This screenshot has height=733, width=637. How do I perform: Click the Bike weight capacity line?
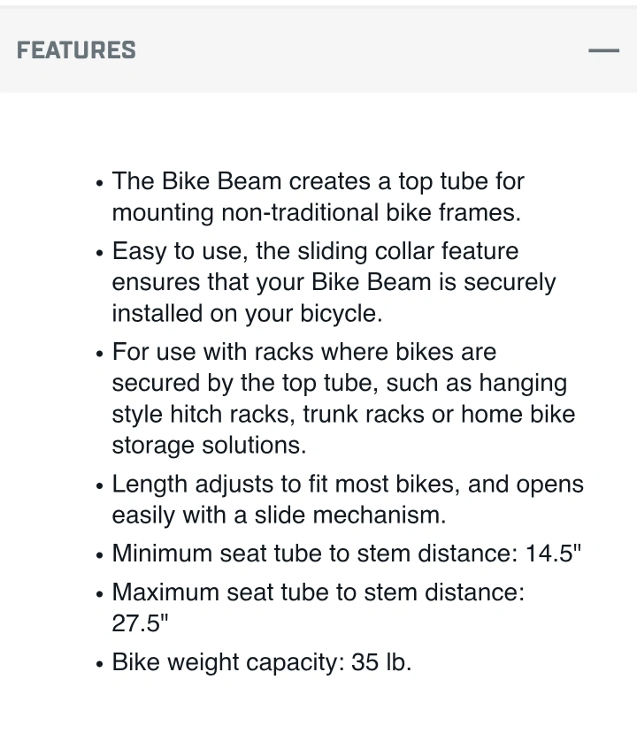point(262,662)
